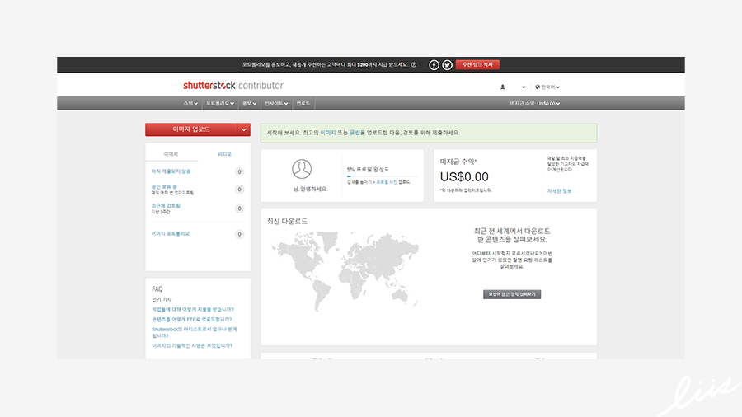This screenshot has width=742, height=417.
Task: Open the 인사이트 menu dropdown
Action: point(276,104)
